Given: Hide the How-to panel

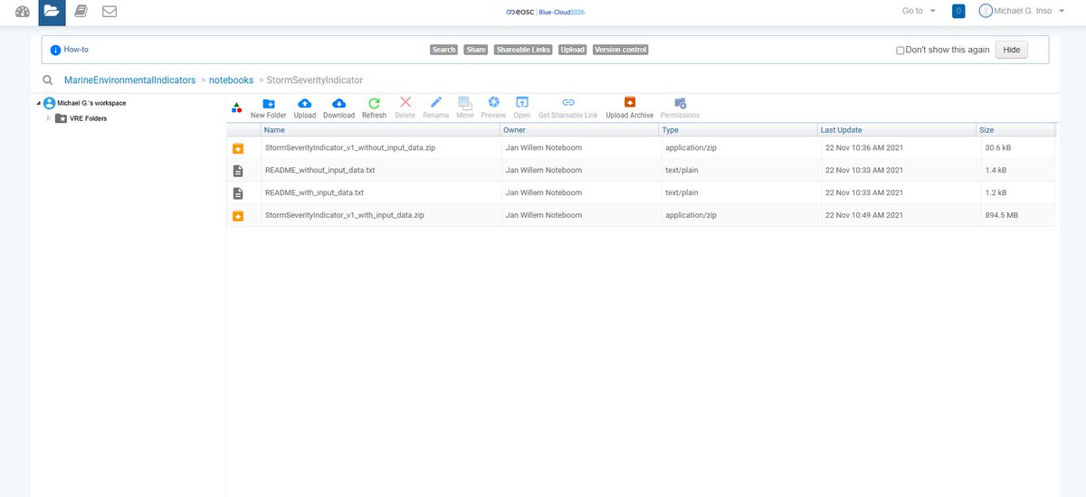Looking at the screenshot, I should (x=1012, y=50).
